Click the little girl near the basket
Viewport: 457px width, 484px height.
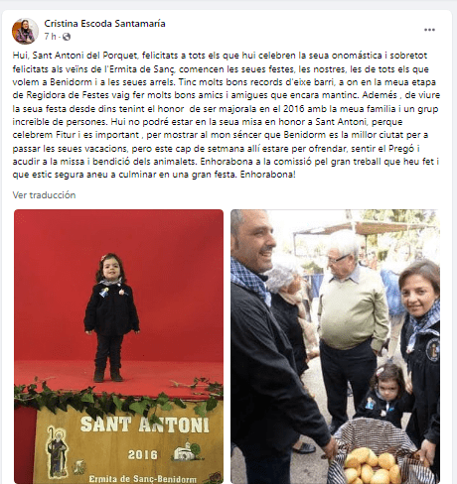(x=387, y=395)
